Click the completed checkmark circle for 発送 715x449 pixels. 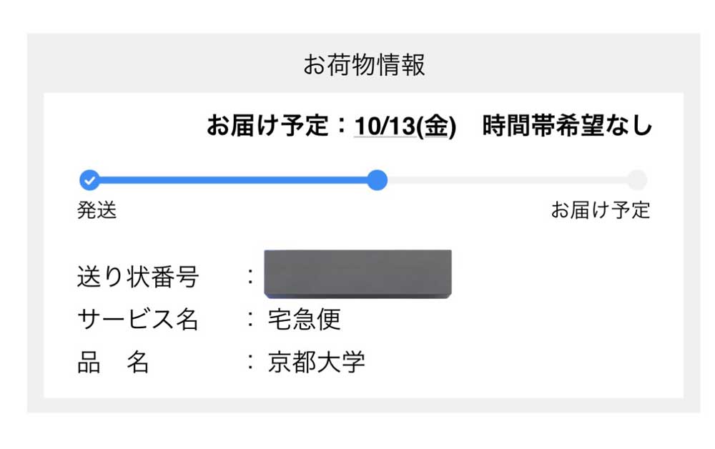89,180
